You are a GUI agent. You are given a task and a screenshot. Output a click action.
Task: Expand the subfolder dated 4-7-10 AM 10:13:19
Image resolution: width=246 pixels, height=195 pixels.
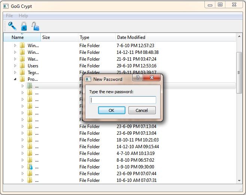(x=22, y=153)
